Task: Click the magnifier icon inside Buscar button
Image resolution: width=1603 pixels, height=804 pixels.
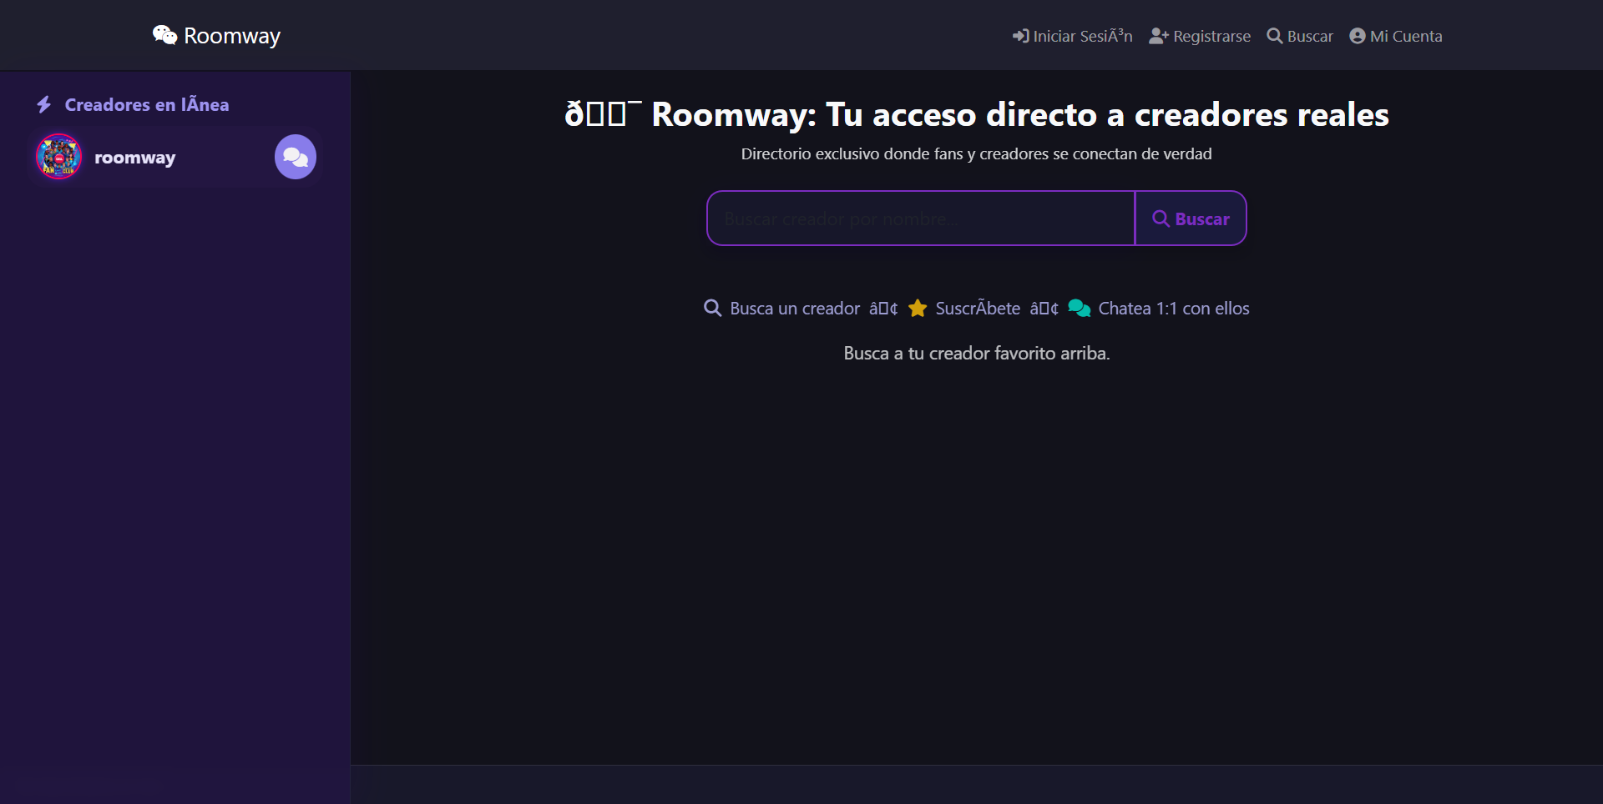Action: (x=1161, y=219)
